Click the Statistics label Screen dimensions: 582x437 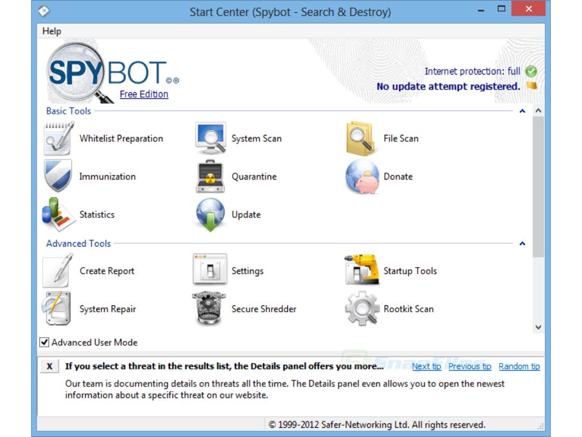97,215
